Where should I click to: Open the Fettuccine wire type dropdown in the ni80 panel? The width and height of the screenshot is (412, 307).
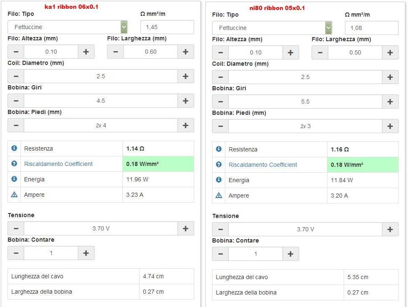pyautogui.click(x=272, y=28)
